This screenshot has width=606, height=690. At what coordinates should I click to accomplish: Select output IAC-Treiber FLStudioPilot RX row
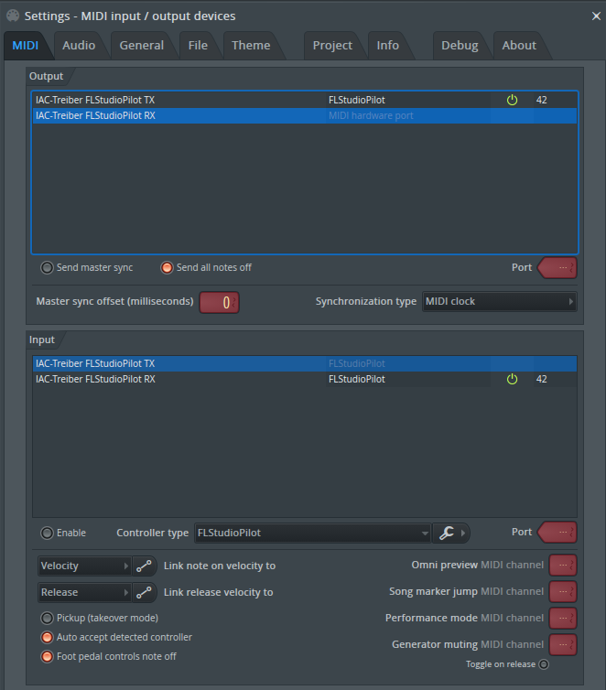pyautogui.click(x=305, y=115)
